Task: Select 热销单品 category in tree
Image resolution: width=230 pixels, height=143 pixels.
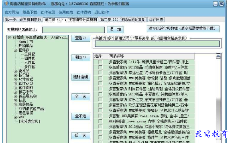Action: [x=26, y=46]
